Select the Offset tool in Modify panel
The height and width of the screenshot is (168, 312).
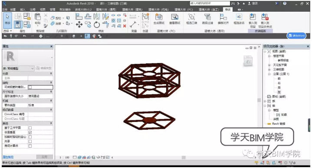pos(88,16)
